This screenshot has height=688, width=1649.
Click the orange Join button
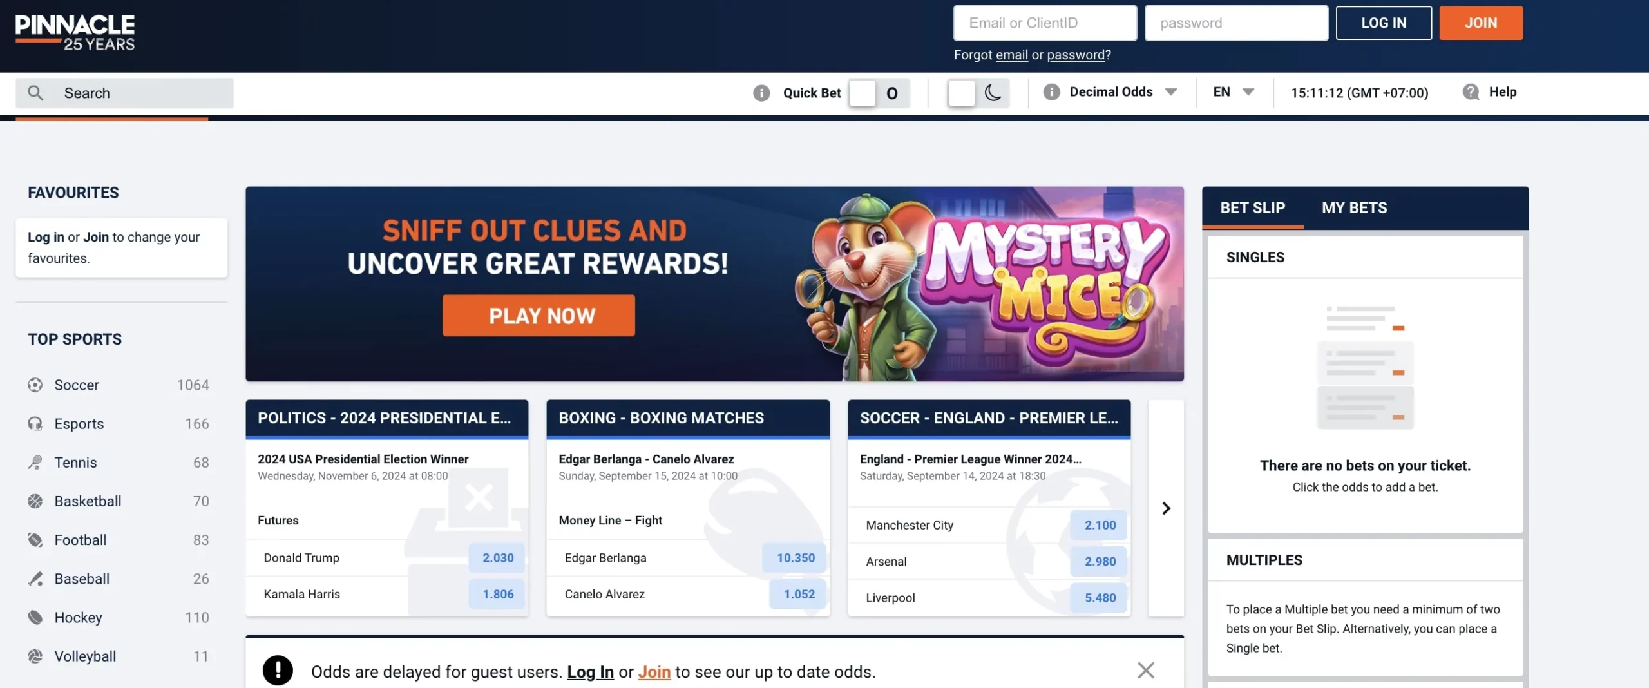point(1481,23)
